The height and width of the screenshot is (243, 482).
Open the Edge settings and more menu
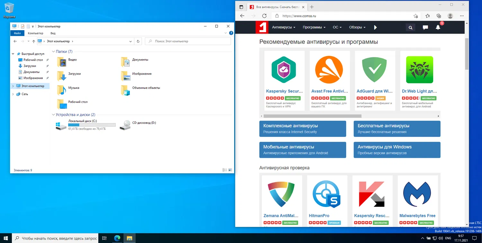pos(462,16)
